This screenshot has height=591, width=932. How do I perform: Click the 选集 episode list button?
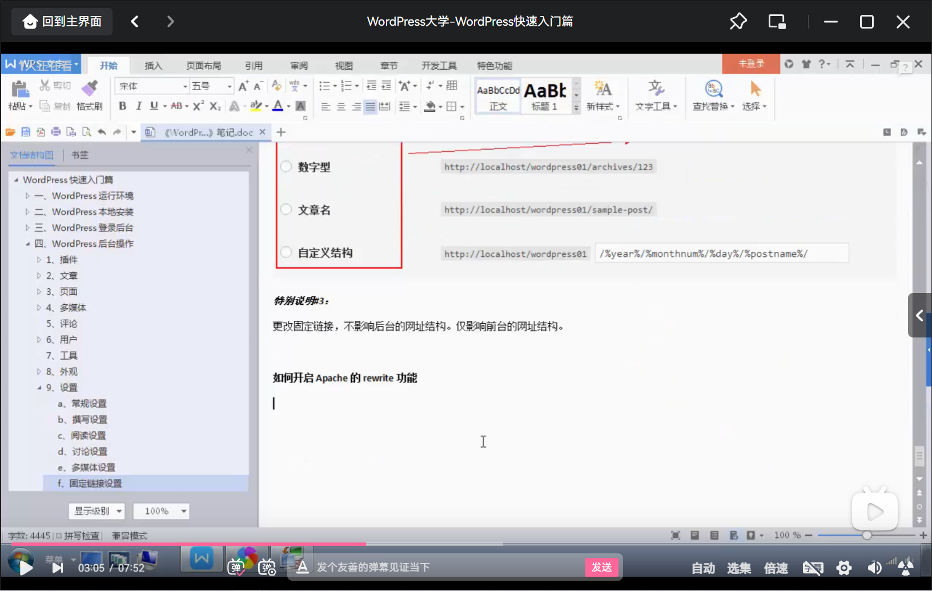coord(739,568)
